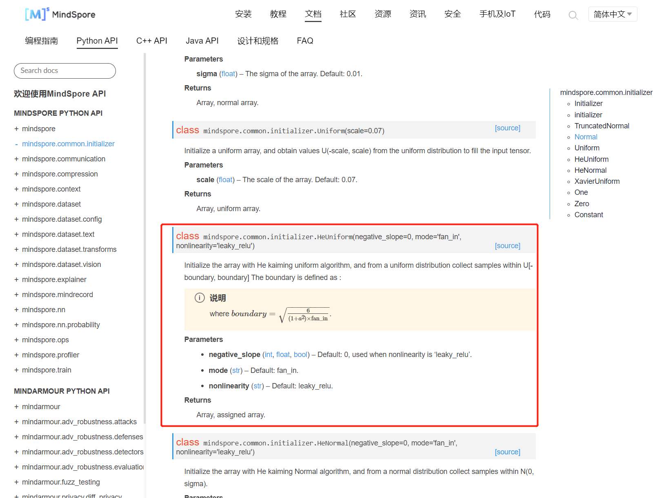Jump to HeUniform in the page outline

click(x=591, y=159)
